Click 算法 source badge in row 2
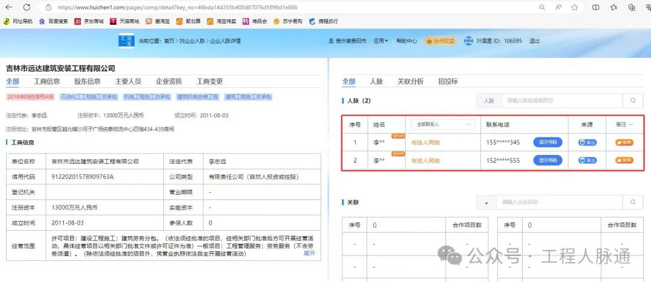This screenshot has width=651, height=282. point(587,160)
